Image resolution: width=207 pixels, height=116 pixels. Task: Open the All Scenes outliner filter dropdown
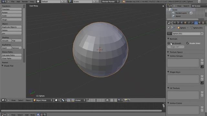[199, 6]
